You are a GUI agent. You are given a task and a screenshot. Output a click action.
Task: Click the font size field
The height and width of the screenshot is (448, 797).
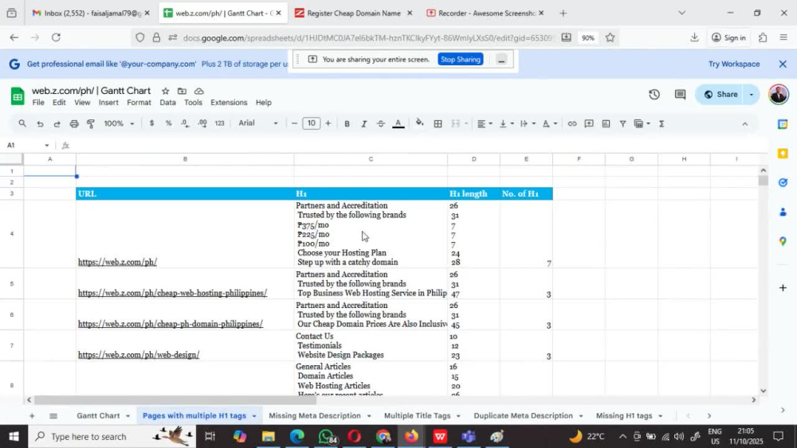click(x=311, y=123)
